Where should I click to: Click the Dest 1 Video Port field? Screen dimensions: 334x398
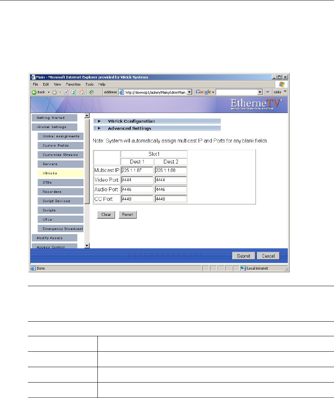tap(137, 180)
